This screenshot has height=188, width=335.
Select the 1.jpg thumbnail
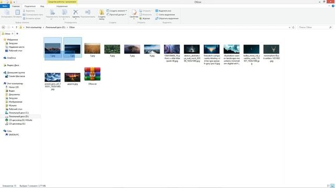tap(52, 49)
